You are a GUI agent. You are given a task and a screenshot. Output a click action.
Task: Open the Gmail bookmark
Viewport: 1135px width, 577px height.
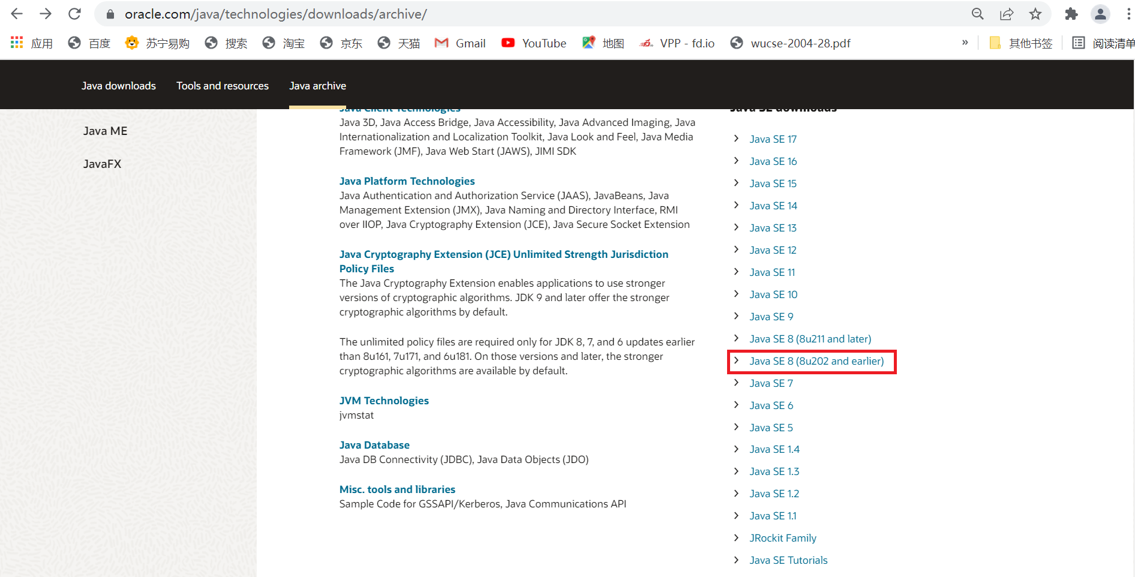pyautogui.click(x=460, y=43)
